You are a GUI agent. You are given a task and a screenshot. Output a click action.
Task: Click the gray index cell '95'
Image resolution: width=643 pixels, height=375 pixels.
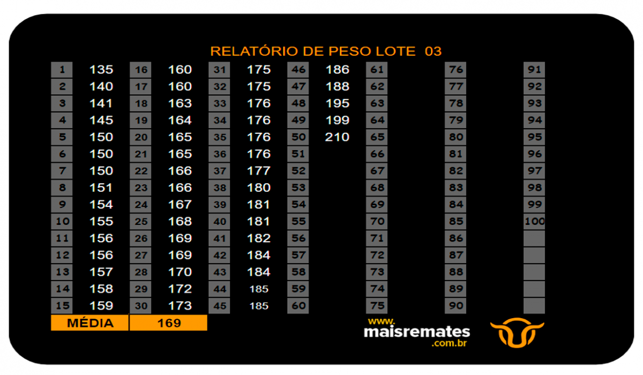[535, 137]
